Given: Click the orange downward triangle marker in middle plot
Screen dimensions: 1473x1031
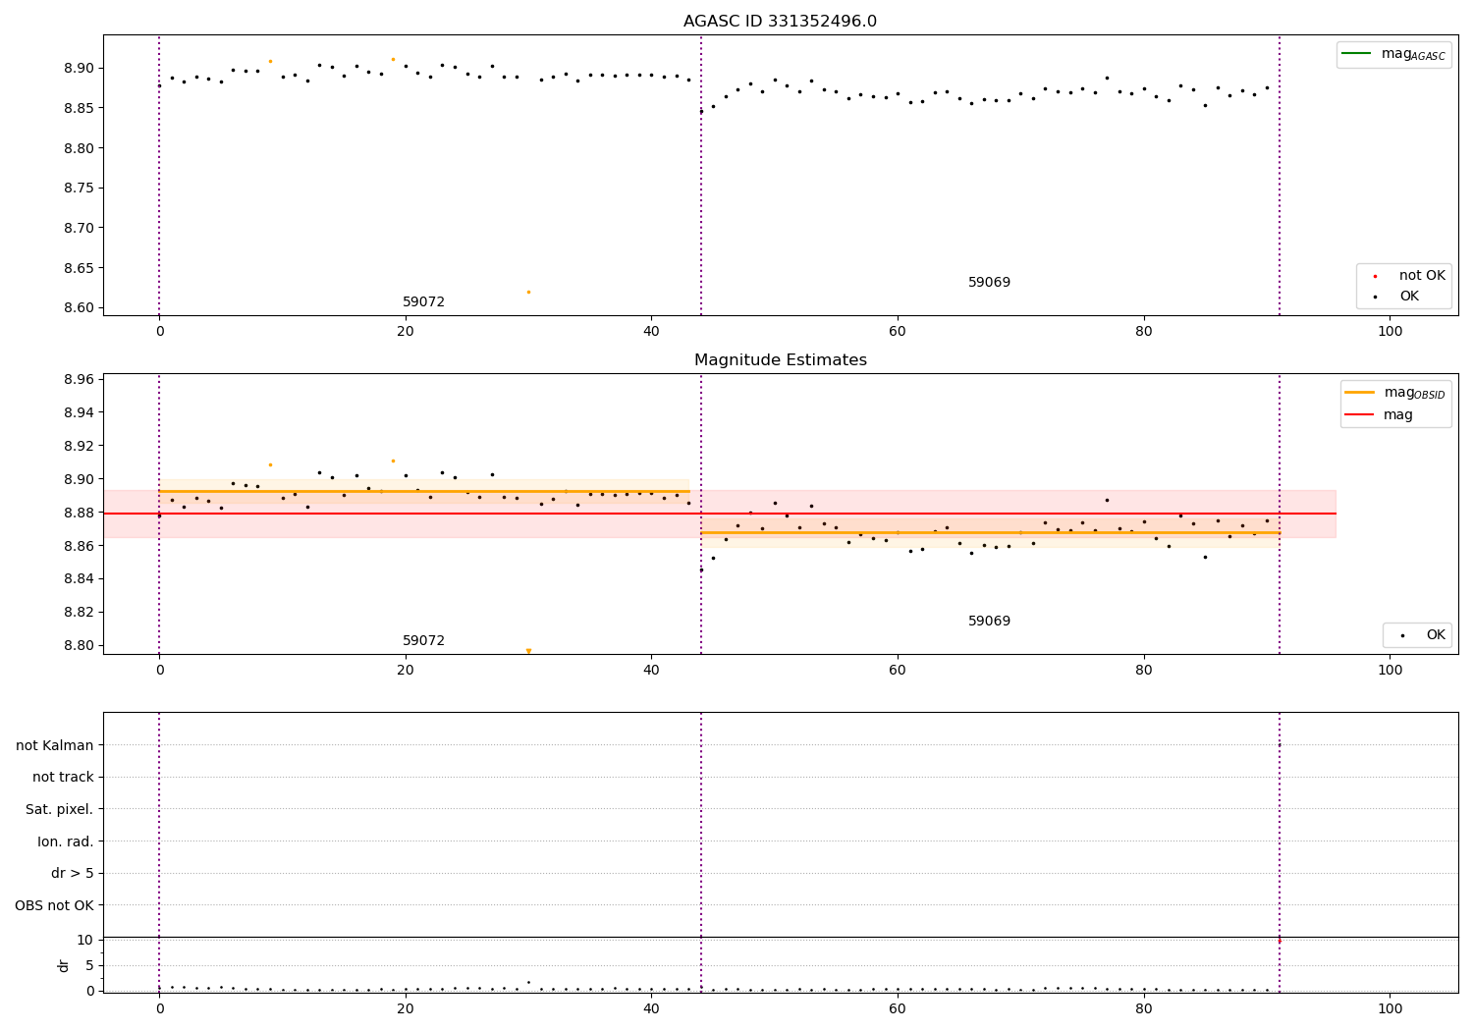Looking at the screenshot, I should tap(528, 651).
